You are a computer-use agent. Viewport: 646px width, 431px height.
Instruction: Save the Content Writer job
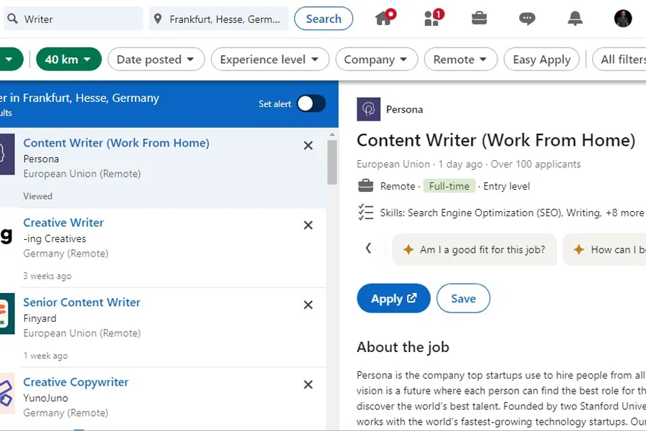[463, 298]
